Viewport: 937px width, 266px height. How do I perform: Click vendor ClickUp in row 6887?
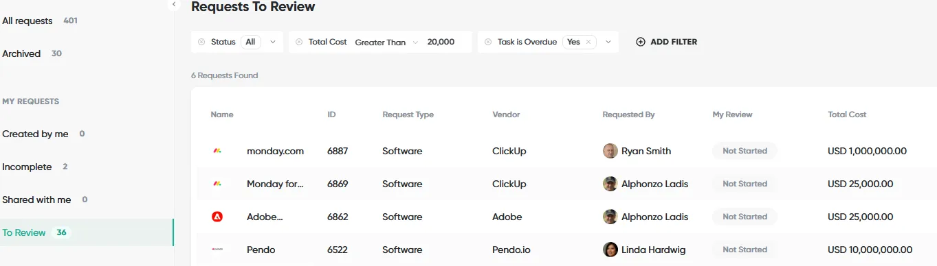(509, 151)
